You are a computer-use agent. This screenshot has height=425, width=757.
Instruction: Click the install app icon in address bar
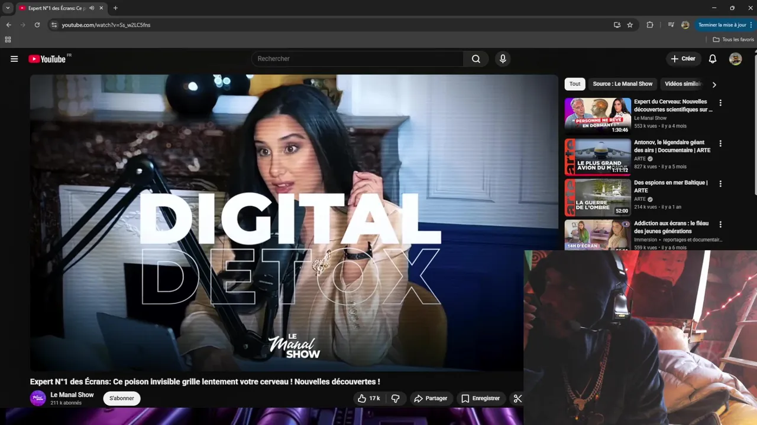(617, 25)
